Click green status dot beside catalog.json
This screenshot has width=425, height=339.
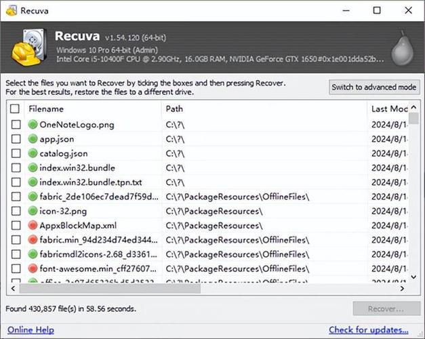pos(33,153)
